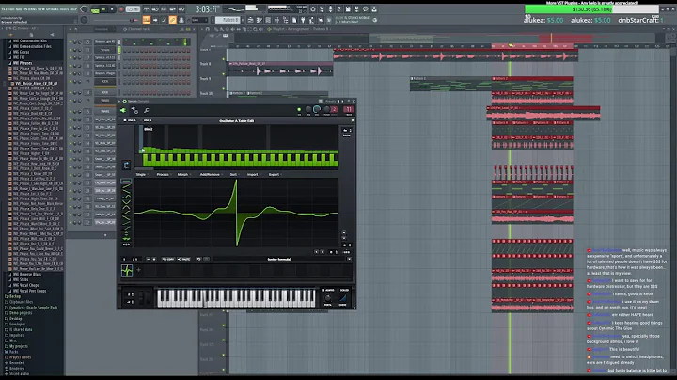Open the Sort menu in wavetable editor
677x380 pixels.
pyautogui.click(x=233, y=174)
